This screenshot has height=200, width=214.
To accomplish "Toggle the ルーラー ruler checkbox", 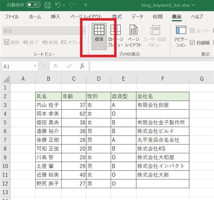I will tap(192, 31).
